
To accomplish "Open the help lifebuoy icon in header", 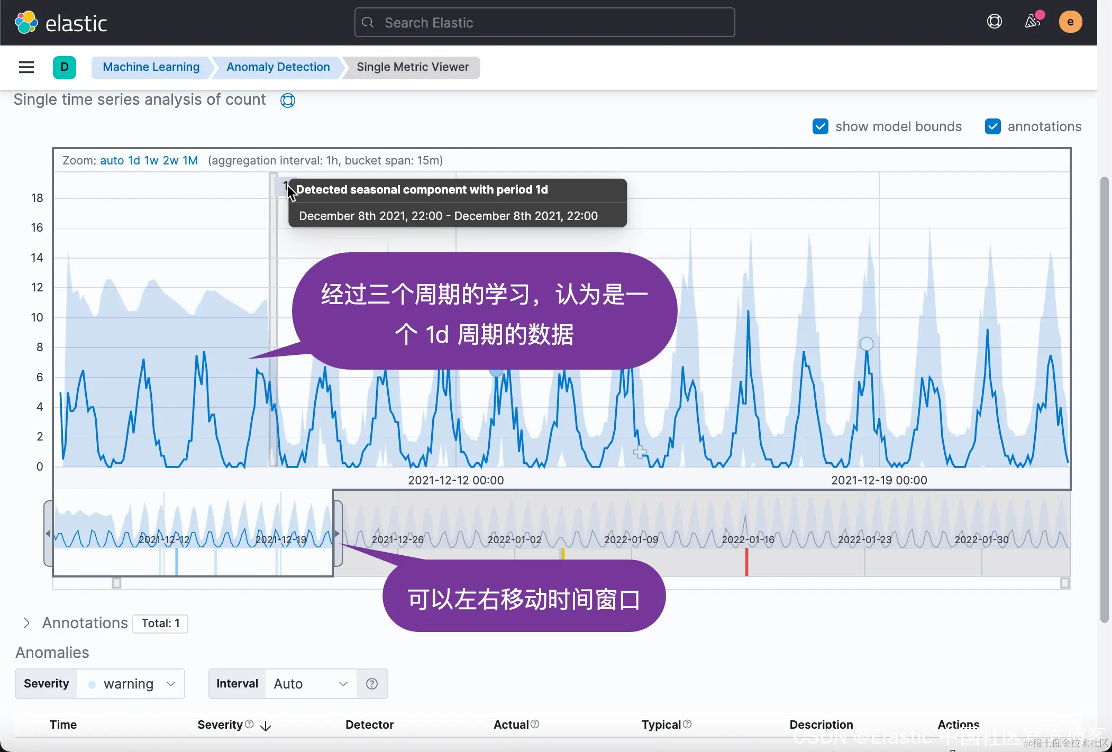I will tap(994, 22).
